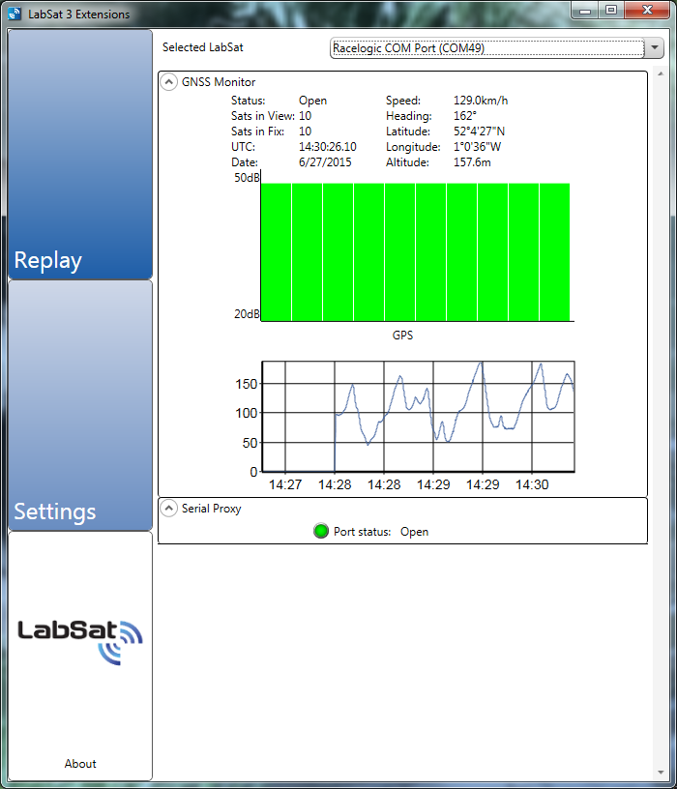Click the 20dB axis label
This screenshot has height=789, width=677.
[x=247, y=314]
